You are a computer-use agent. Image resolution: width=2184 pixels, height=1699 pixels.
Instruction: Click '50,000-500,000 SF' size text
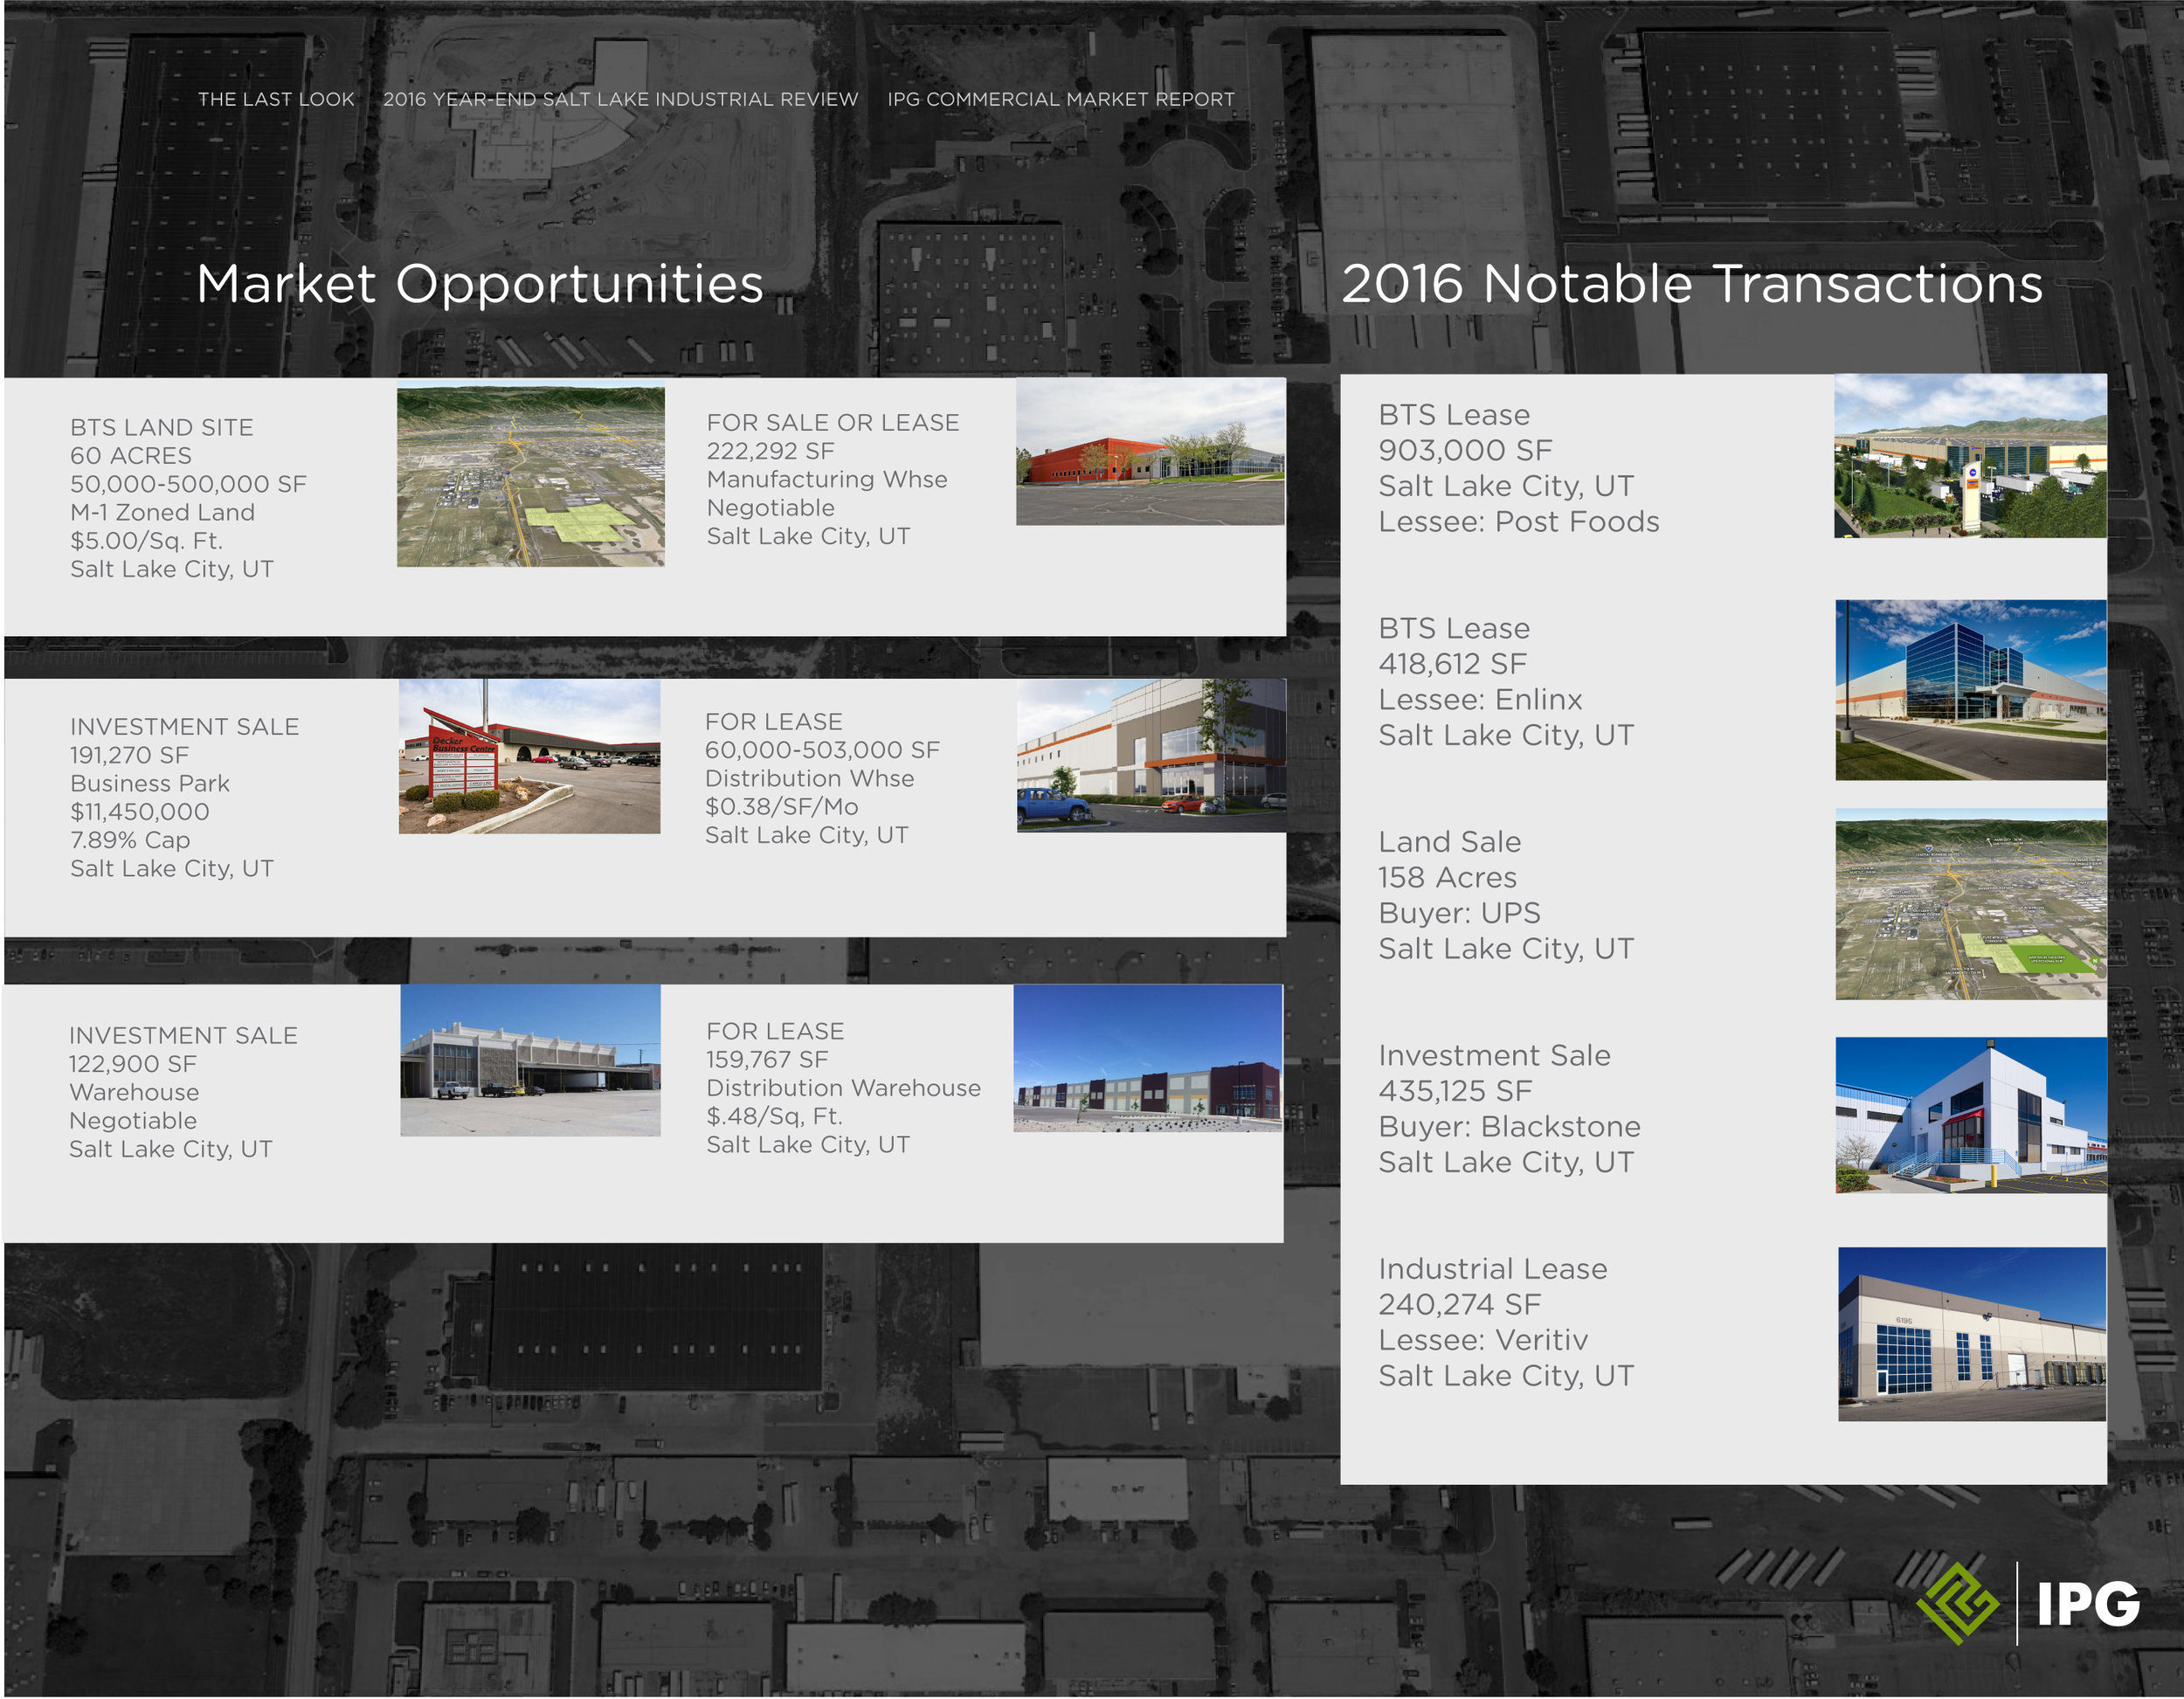coord(188,484)
